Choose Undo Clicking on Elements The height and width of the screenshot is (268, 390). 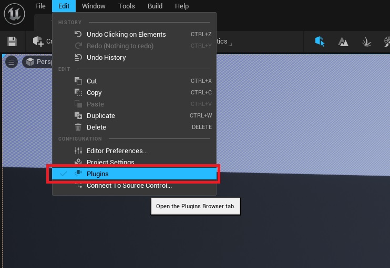click(x=126, y=34)
